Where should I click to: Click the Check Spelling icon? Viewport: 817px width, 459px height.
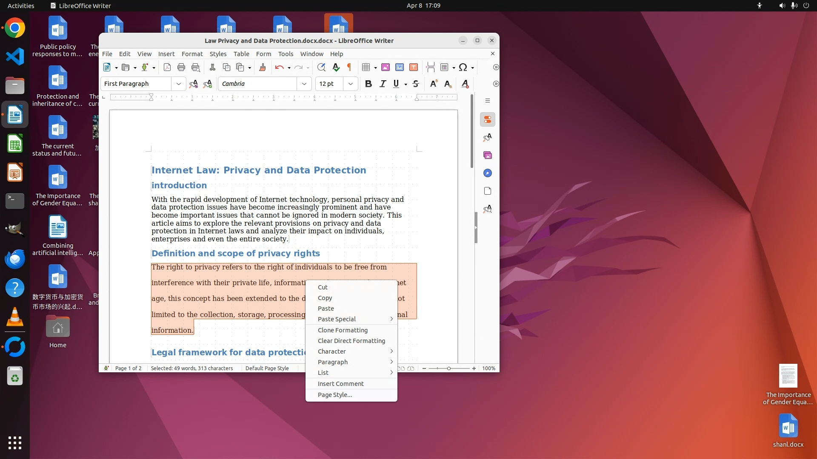pyautogui.click(x=336, y=67)
